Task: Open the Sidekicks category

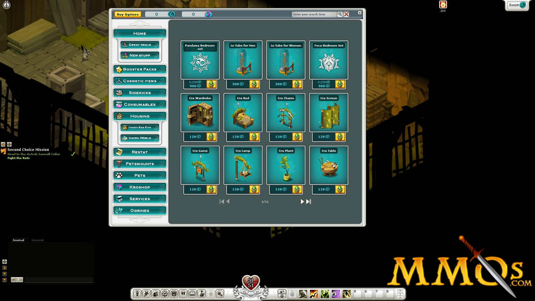Action: click(x=140, y=93)
